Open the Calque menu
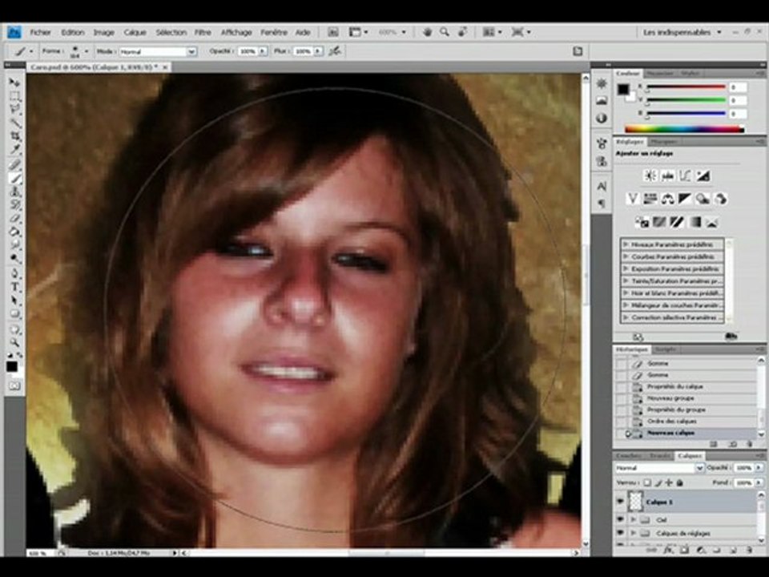Viewport: 769px width, 577px height. pyautogui.click(x=135, y=32)
